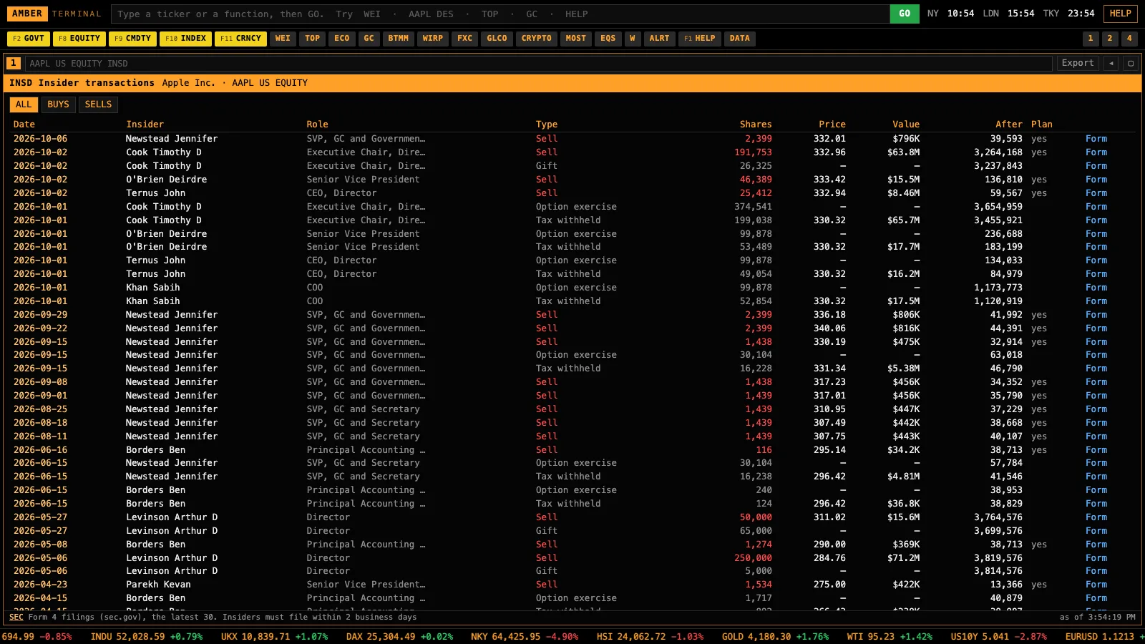Viewport: 1145px width, 644px height.
Task: Click the Insider column header
Action: [x=145, y=125]
